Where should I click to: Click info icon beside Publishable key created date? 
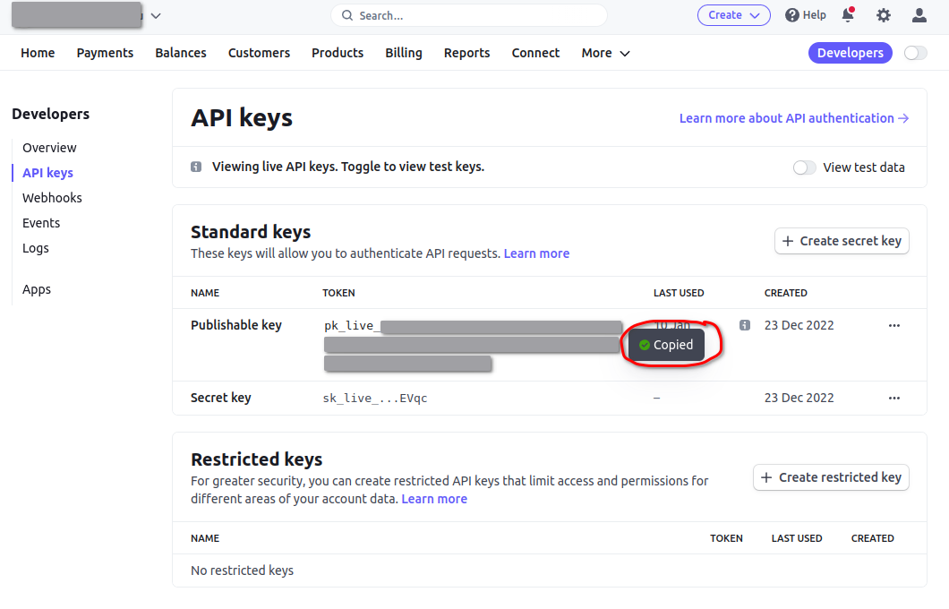745,325
